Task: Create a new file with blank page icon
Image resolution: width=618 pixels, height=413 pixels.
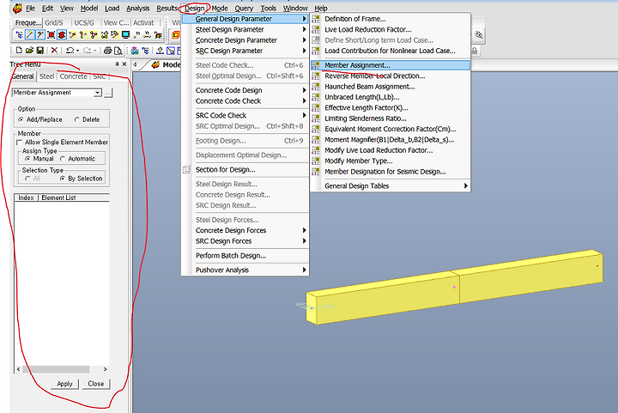Action: point(19,50)
